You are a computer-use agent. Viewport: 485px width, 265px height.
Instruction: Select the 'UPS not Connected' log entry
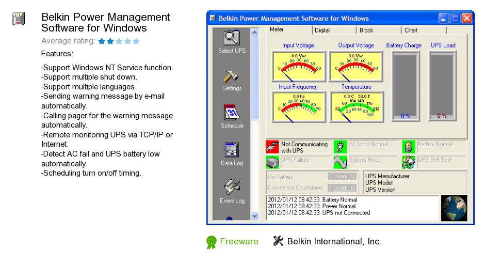coord(319,213)
